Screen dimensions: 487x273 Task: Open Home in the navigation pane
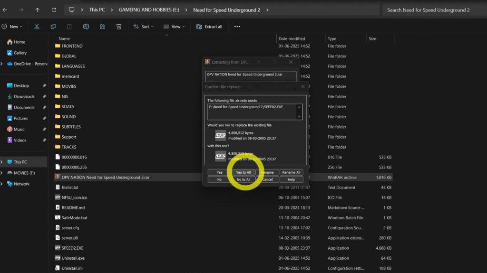coord(16,42)
